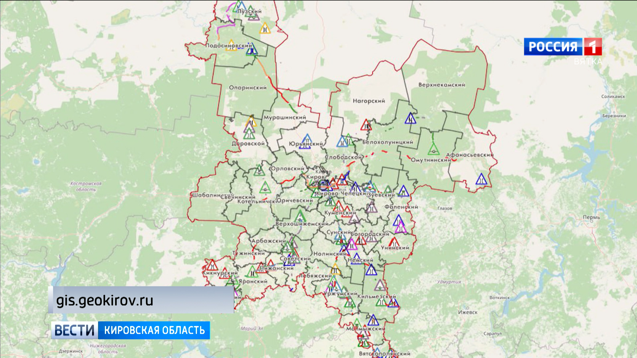
Task: Click blue road sign in Афанасьевский district
Action: (481, 180)
